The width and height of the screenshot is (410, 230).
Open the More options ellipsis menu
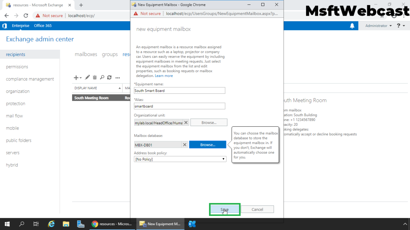pyautogui.click(x=118, y=78)
